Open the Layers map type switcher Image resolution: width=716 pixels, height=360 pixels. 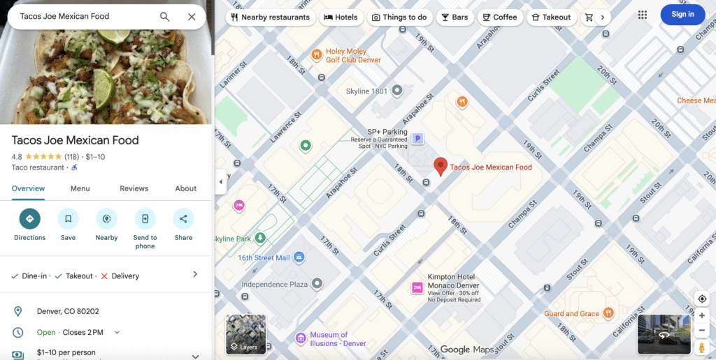point(245,334)
